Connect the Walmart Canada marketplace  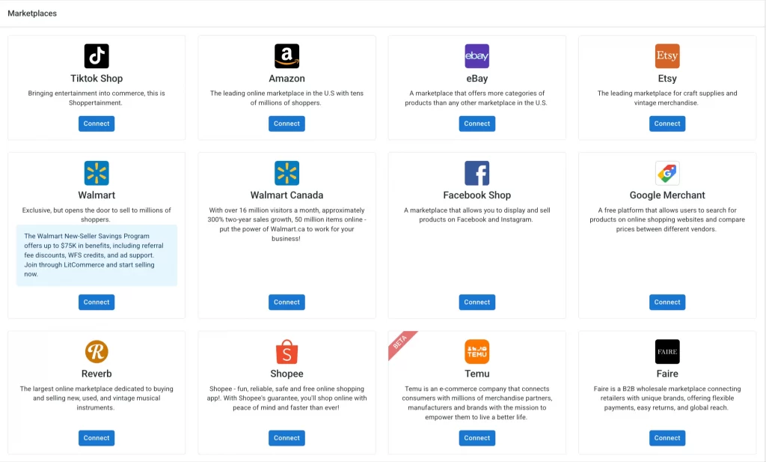[x=287, y=302]
